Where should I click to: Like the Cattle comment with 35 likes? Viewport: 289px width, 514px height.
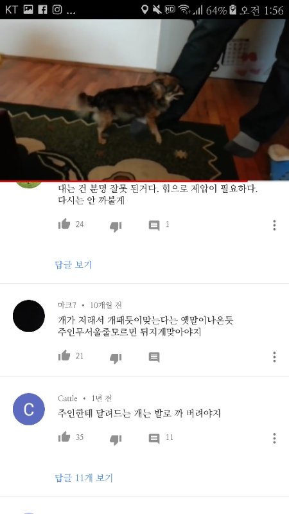(64, 437)
